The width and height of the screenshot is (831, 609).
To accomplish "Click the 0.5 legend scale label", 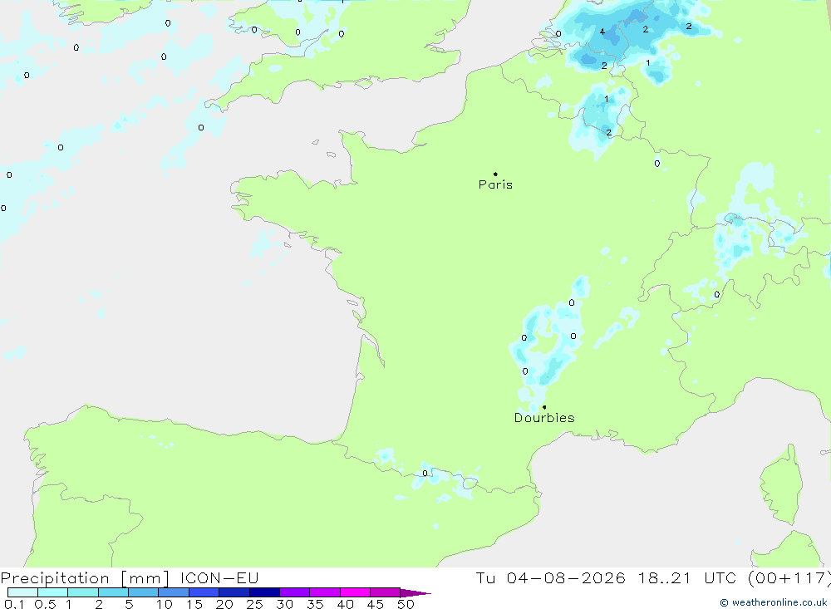I will [45, 604].
